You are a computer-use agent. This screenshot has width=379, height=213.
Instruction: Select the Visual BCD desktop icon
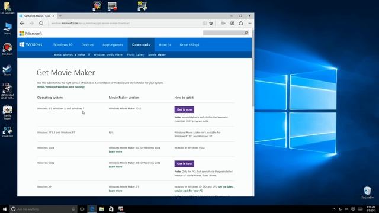7,132
